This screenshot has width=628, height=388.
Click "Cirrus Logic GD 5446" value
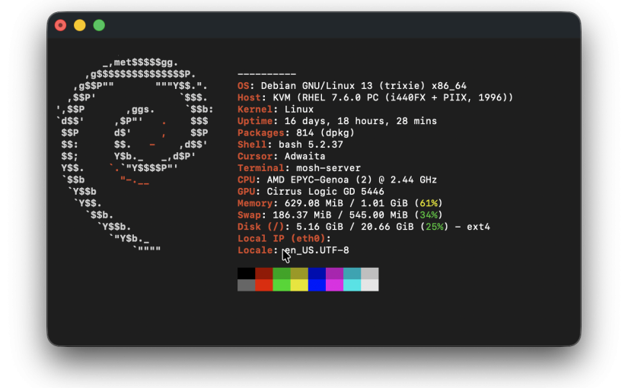[325, 192]
